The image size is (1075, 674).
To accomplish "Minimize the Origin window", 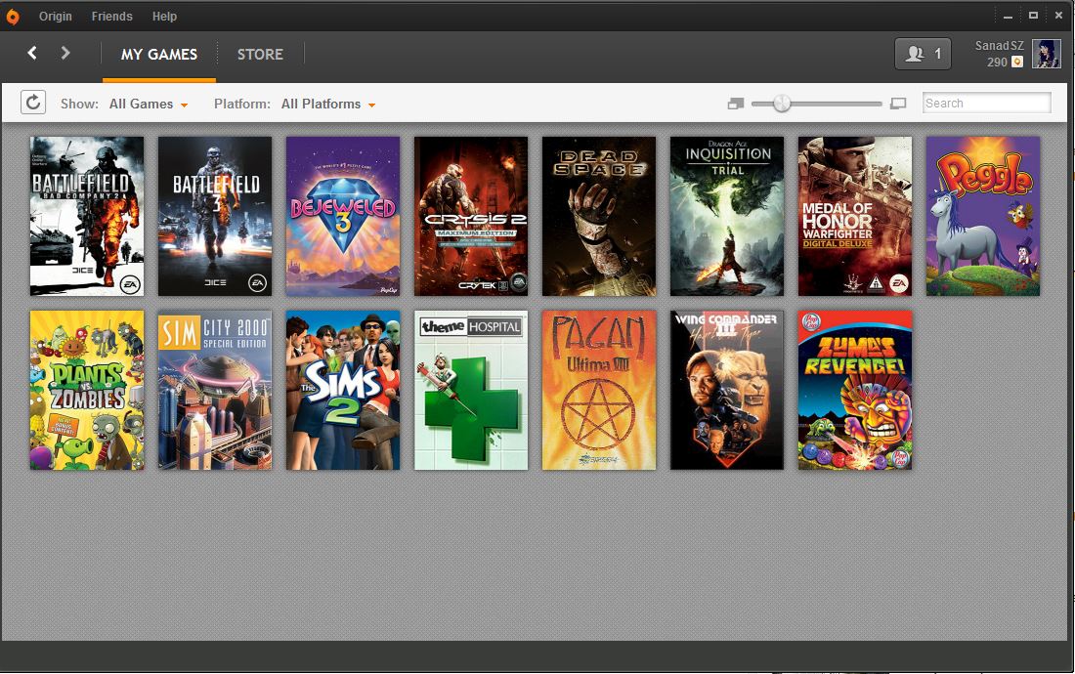I will click(x=1008, y=16).
